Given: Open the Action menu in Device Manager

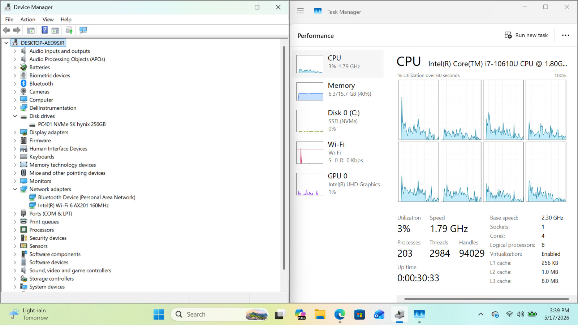Looking at the screenshot, I should (28, 19).
